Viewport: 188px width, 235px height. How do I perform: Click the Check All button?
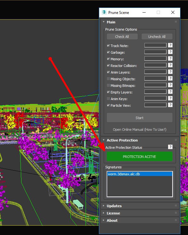[122, 37]
